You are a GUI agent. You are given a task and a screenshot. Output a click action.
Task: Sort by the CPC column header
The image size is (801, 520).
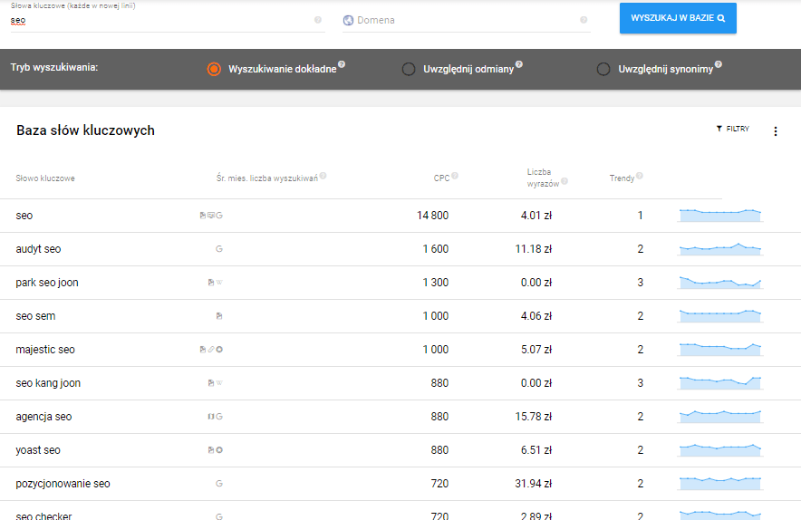coord(441,178)
